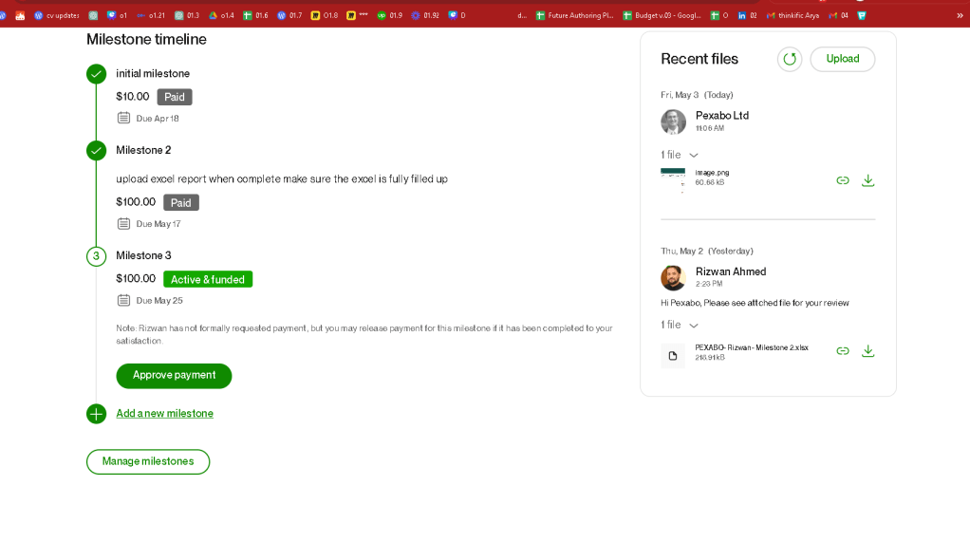This screenshot has width=970, height=542.
Task: Download the image.png file
Action: 867,180
